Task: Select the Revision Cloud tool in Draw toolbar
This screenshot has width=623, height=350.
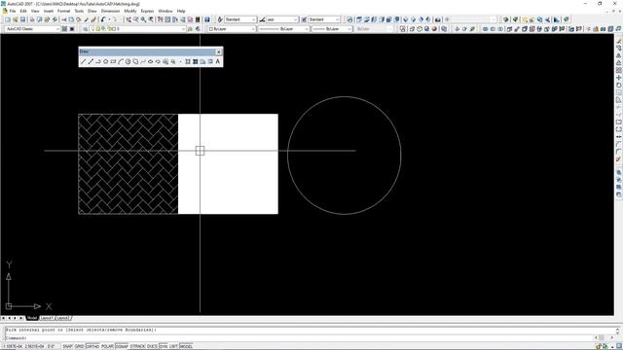Action: 135,61
